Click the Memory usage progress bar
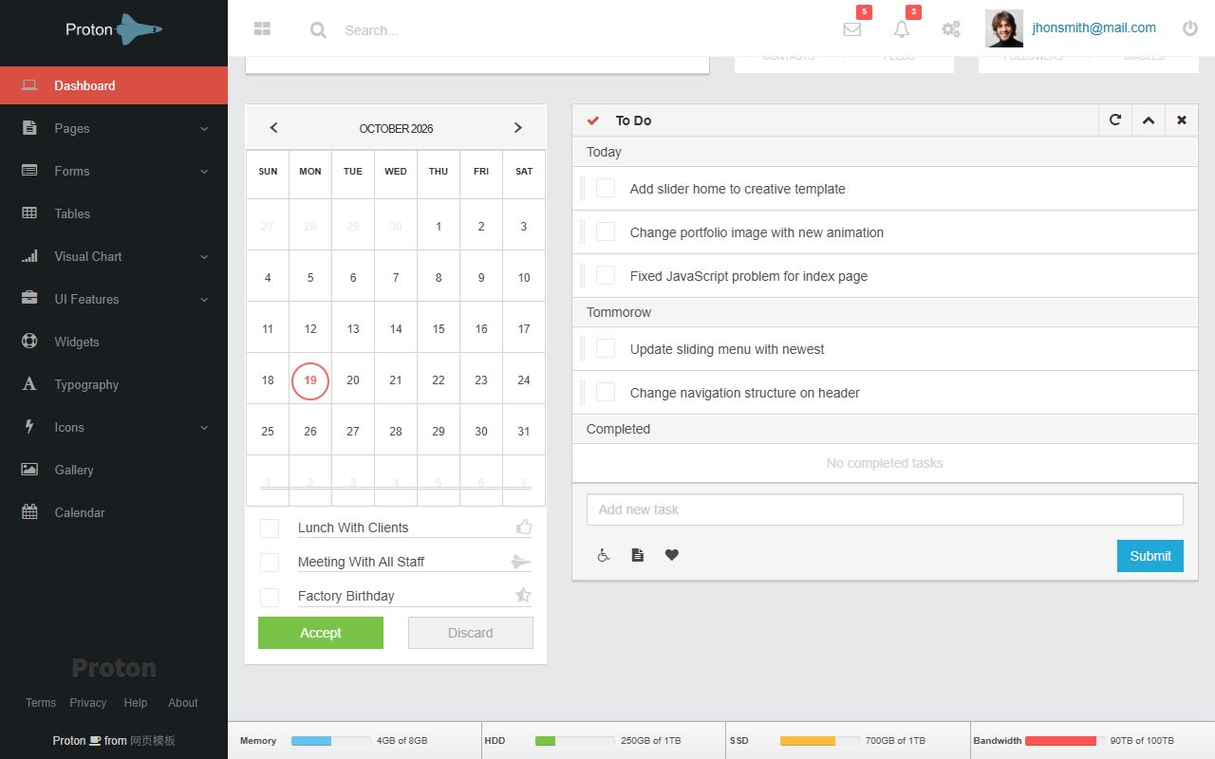 330,741
